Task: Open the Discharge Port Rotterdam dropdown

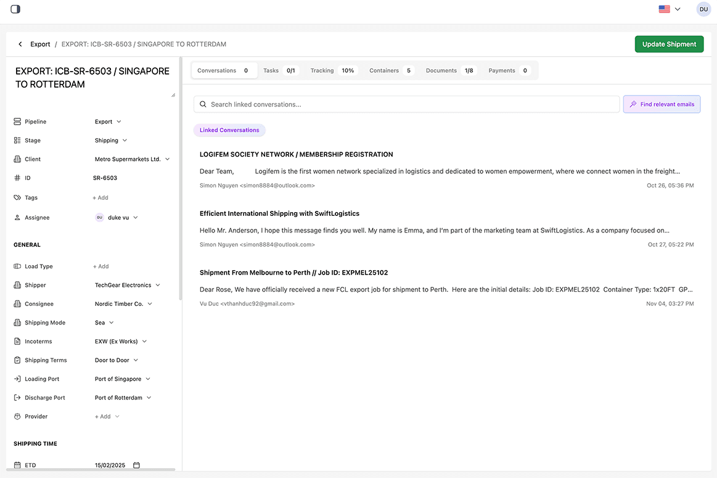Action: pos(123,397)
